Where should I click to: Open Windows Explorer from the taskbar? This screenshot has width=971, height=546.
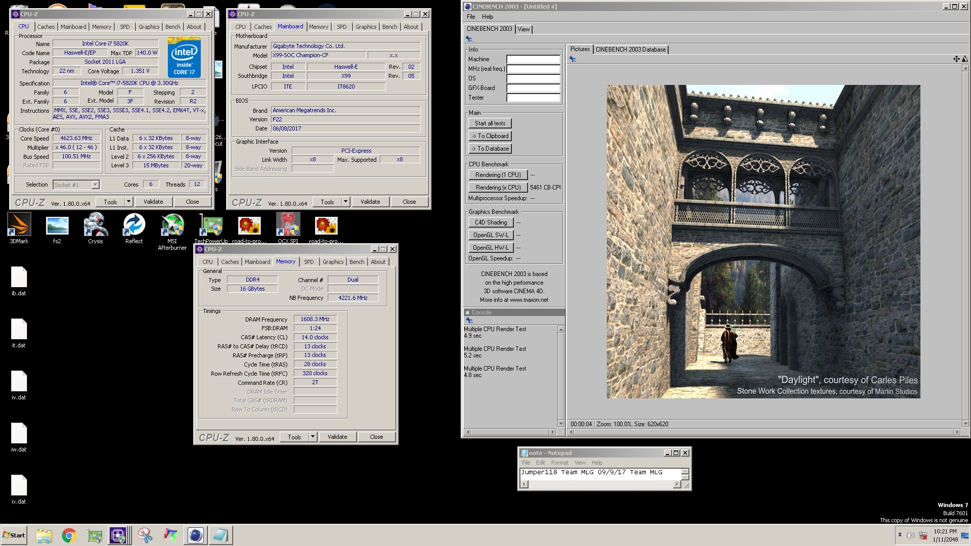pos(44,535)
